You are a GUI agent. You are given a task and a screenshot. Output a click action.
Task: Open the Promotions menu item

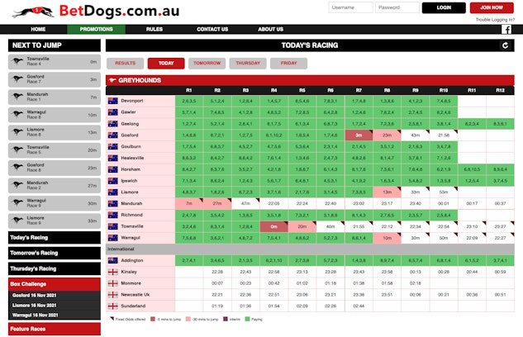click(96, 30)
